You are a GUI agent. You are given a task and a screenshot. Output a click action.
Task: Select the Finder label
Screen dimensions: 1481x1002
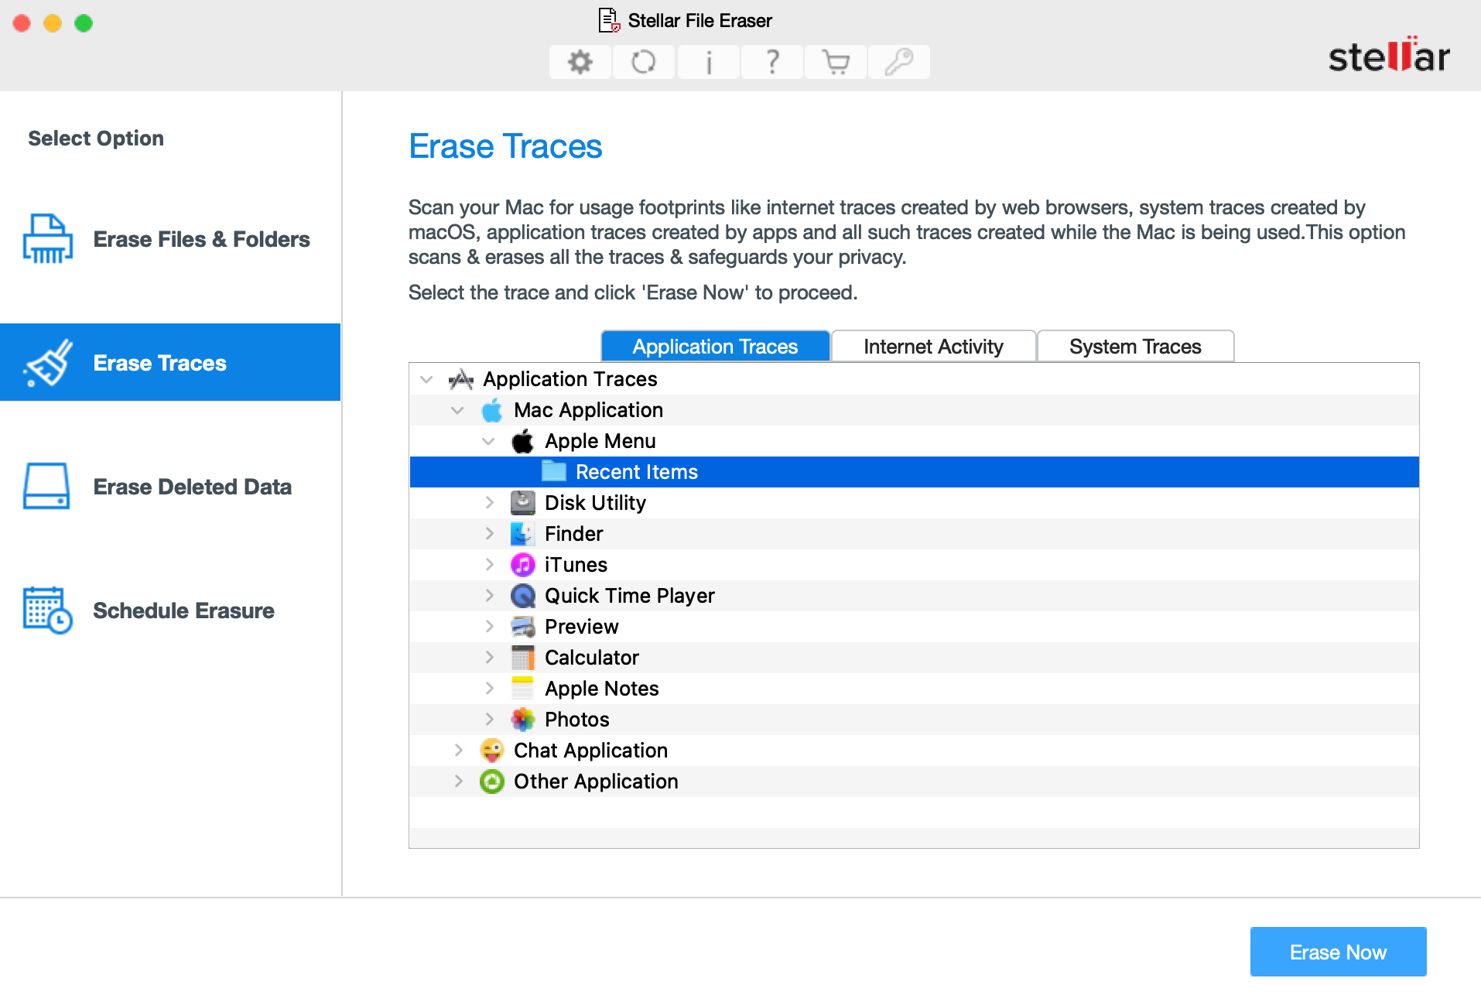[x=573, y=534]
